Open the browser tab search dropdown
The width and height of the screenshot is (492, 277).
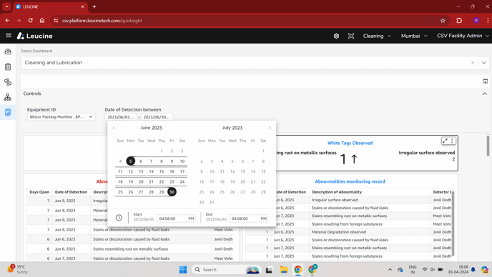click(6, 6)
